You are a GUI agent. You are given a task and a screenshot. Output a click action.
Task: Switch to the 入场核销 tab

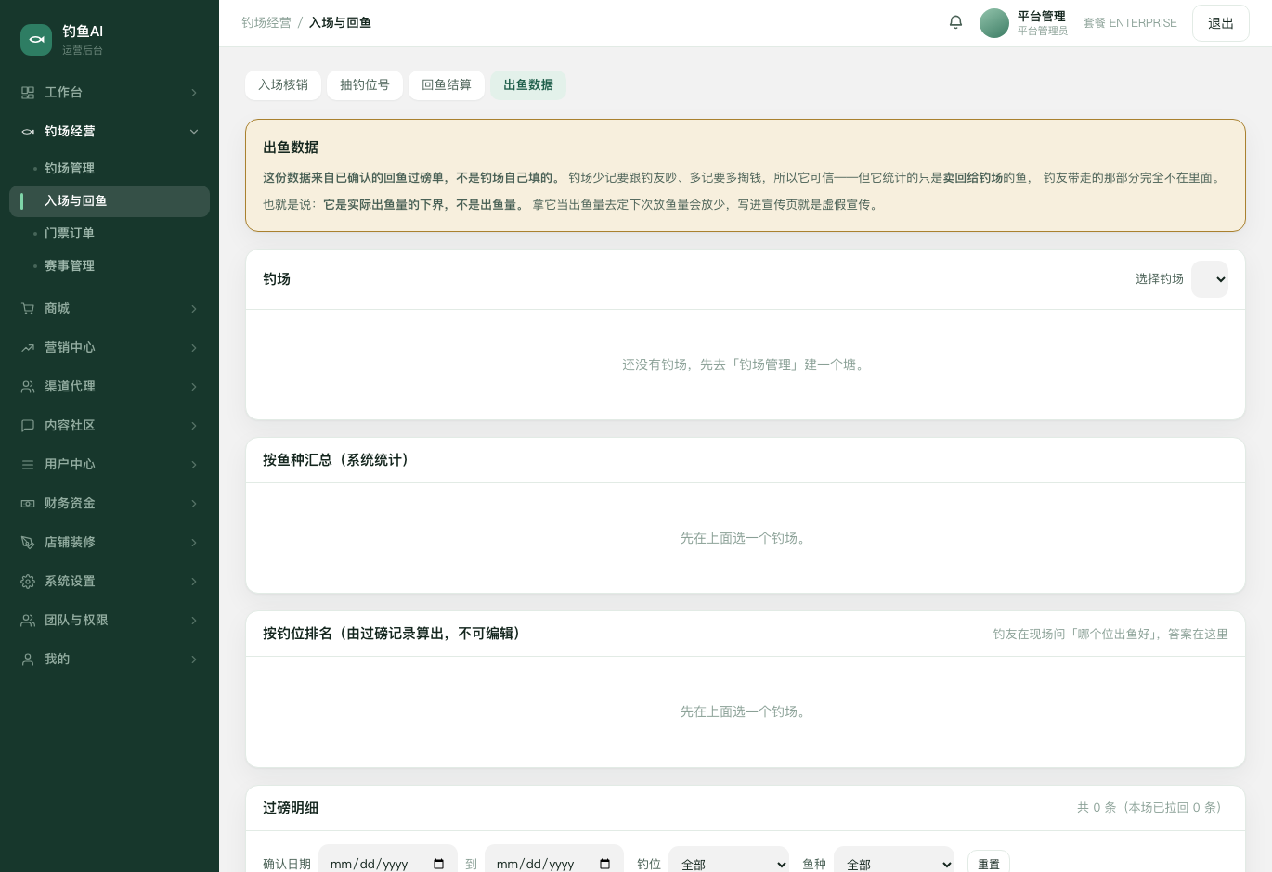click(283, 84)
